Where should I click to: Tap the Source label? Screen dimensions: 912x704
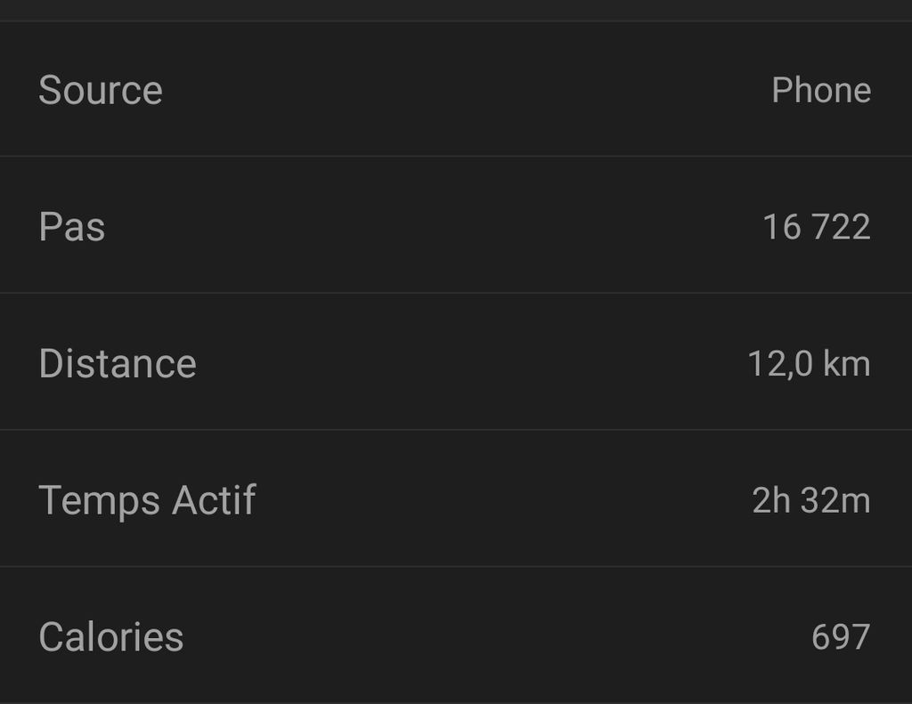coord(101,91)
